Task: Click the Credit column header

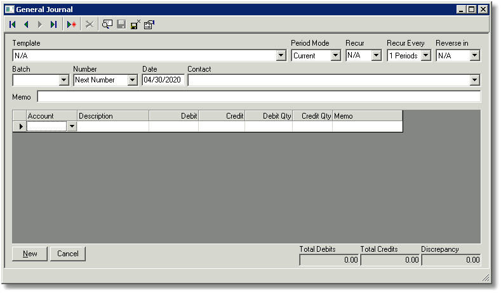Action: [222, 116]
